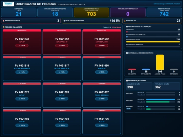This screenshot has height=137, width=183.
Task: Click the box icon next to Pedidos em Aberto
Action: pyautogui.click(x=4, y=27)
